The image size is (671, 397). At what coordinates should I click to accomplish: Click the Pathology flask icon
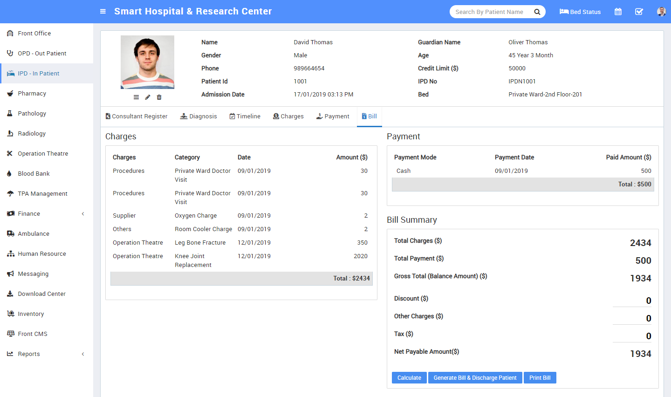(x=10, y=113)
